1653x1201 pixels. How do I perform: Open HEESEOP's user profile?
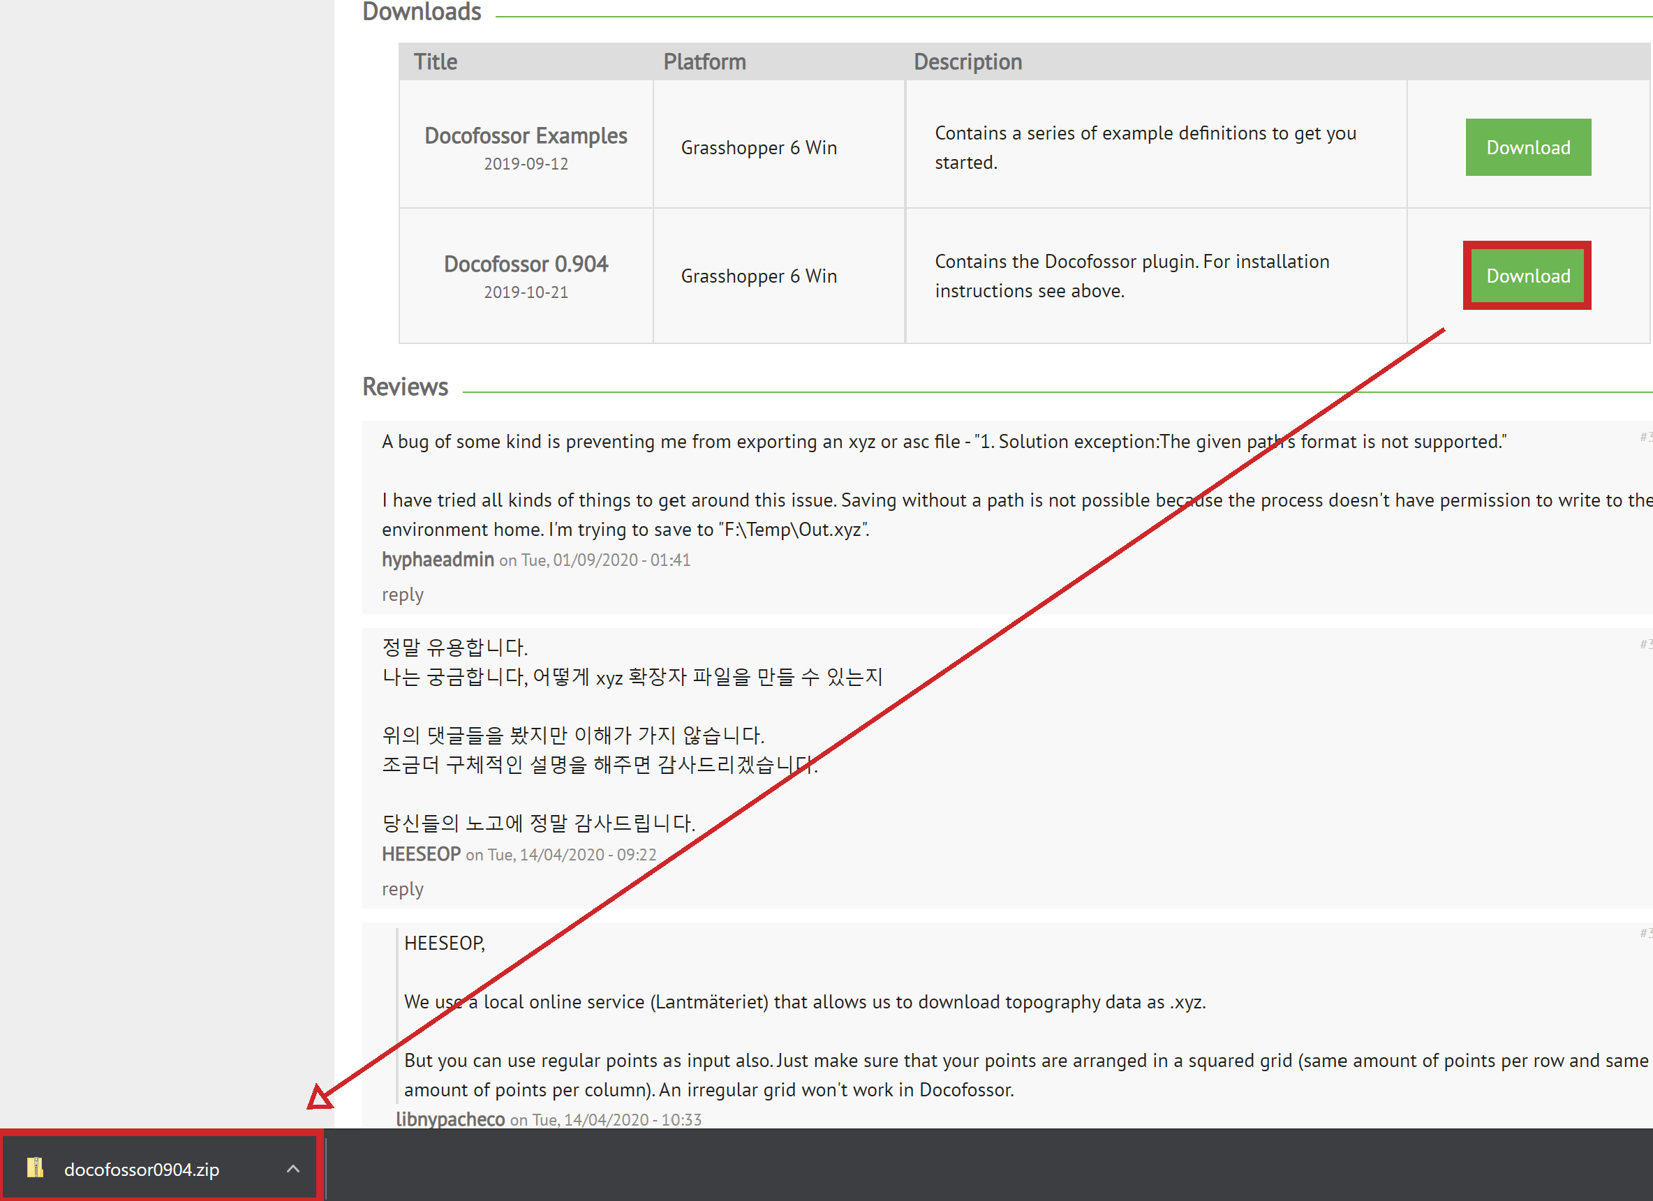(x=421, y=854)
